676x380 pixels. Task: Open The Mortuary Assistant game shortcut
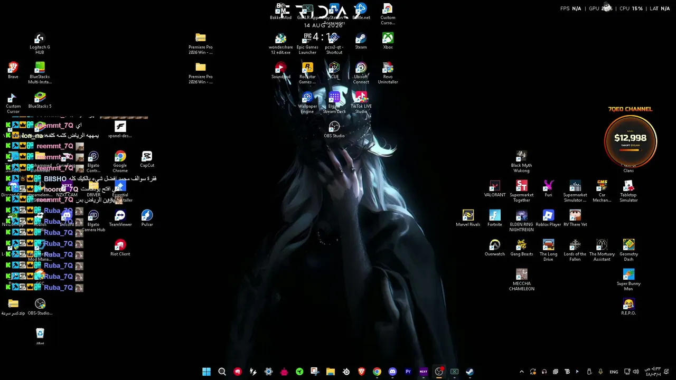pos(602,251)
